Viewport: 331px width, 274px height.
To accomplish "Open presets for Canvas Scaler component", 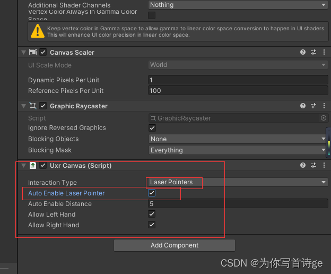I will pos(313,52).
